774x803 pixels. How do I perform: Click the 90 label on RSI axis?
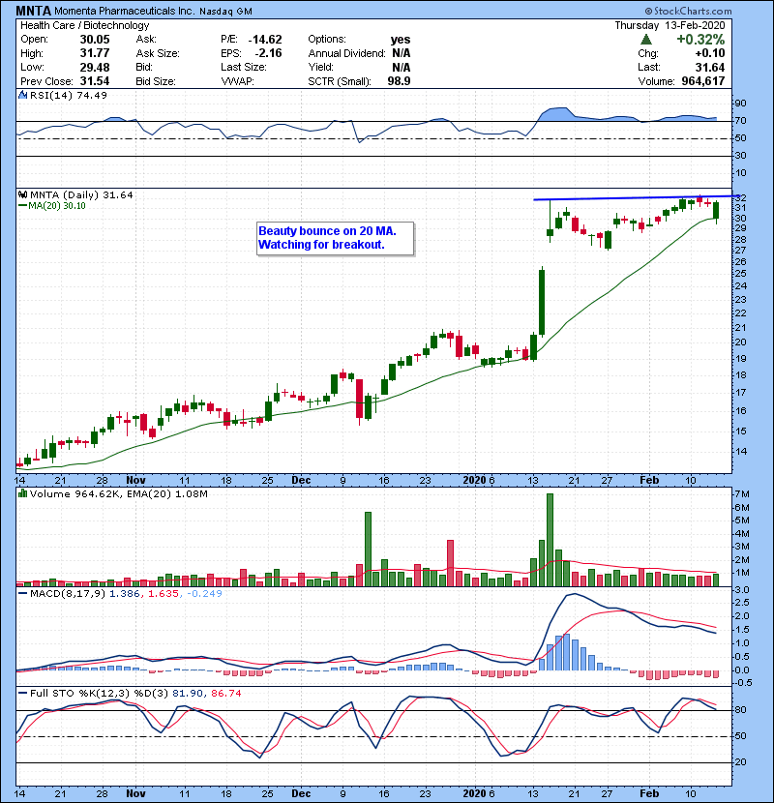coord(741,104)
